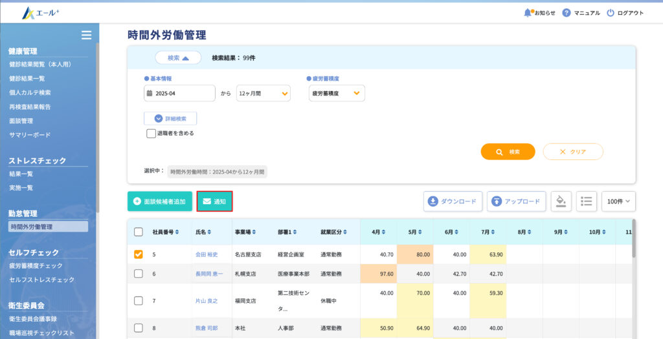663x339 pixels.
Task: Open the list column settings icon
Action: [x=586, y=201]
